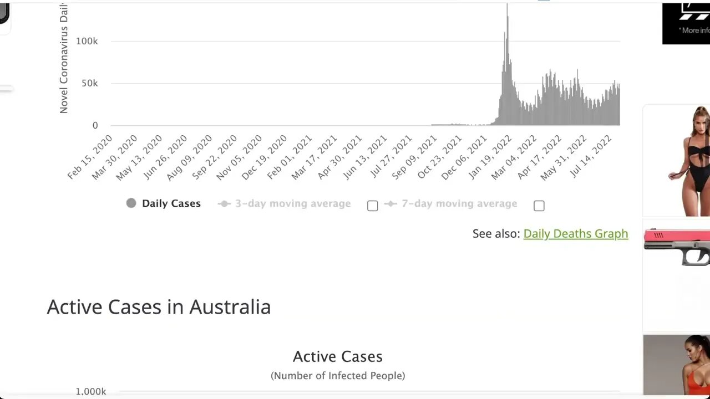Image resolution: width=710 pixels, height=399 pixels.
Task: Click the "More info" text in top ad
Action: (696, 30)
